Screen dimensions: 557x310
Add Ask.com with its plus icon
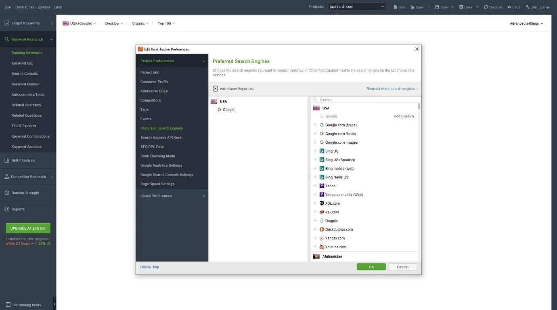(315, 212)
